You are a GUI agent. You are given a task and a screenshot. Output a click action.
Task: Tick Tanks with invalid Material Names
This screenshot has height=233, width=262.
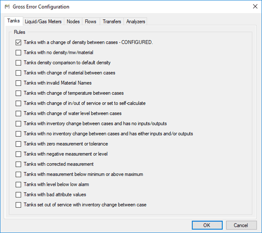click(x=18, y=83)
